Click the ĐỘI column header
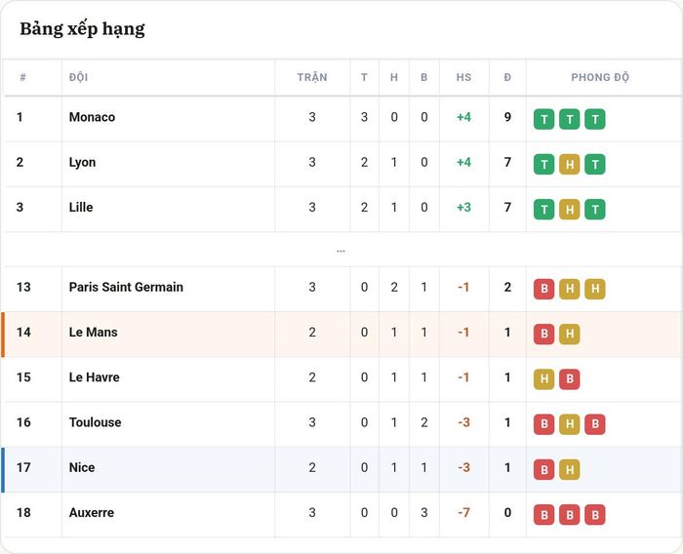Image resolution: width=683 pixels, height=554 pixels. (x=78, y=77)
